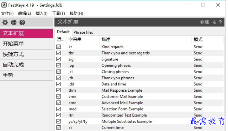Click the 'ys/sy/yf/fy' string cell
Viewport: 228px width, 131px height.
(78, 121)
